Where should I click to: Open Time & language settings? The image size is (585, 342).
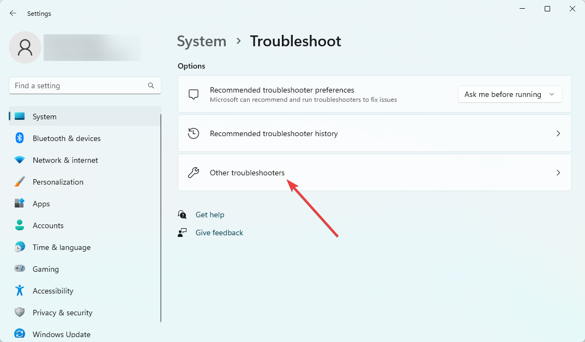(85, 247)
